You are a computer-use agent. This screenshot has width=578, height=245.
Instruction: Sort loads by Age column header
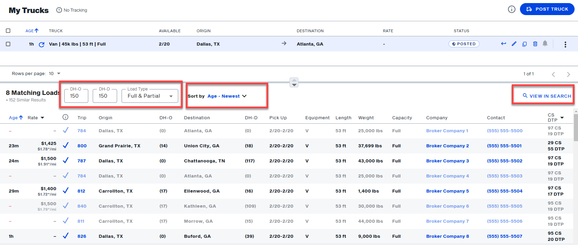15,118
